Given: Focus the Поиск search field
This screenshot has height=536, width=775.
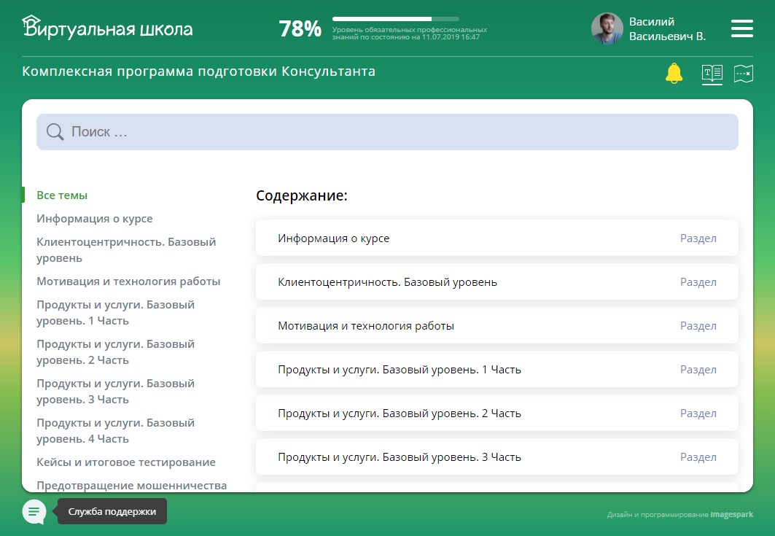Looking at the screenshot, I should click(387, 132).
